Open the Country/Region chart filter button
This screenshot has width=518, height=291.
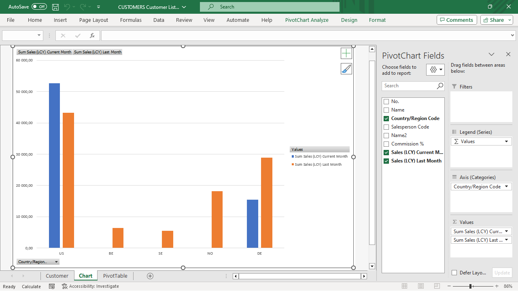click(x=38, y=262)
